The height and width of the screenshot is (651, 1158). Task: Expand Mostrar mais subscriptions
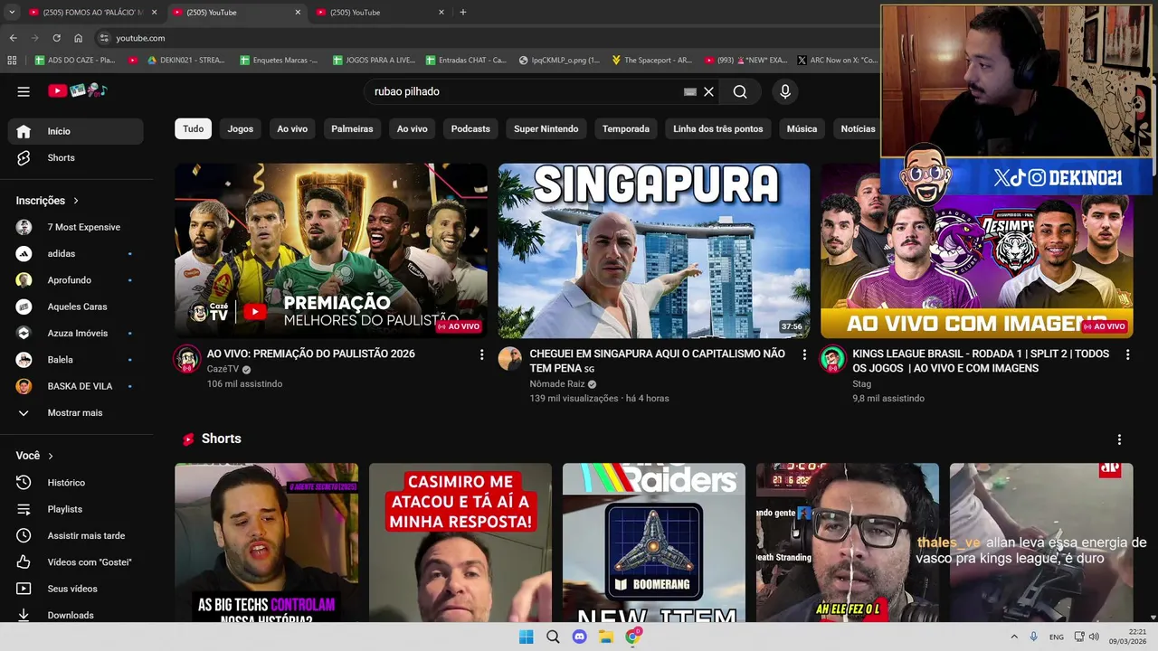point(76,412)
